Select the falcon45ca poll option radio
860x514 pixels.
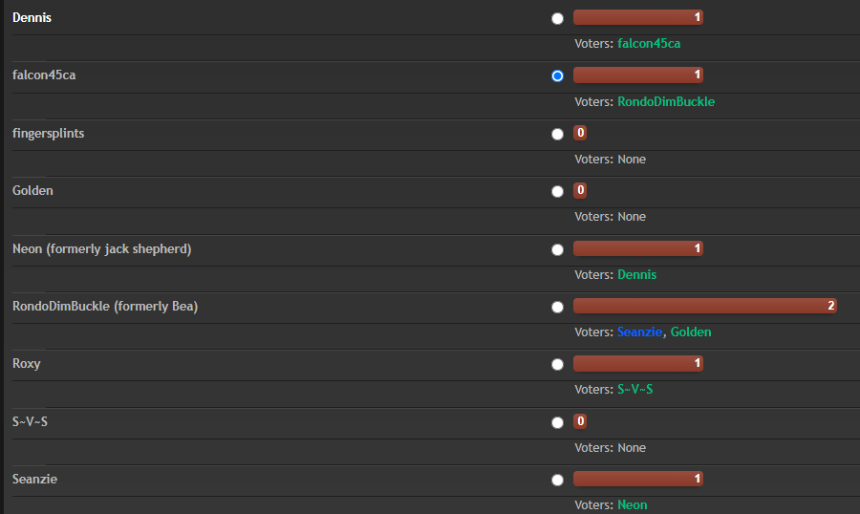557,76
